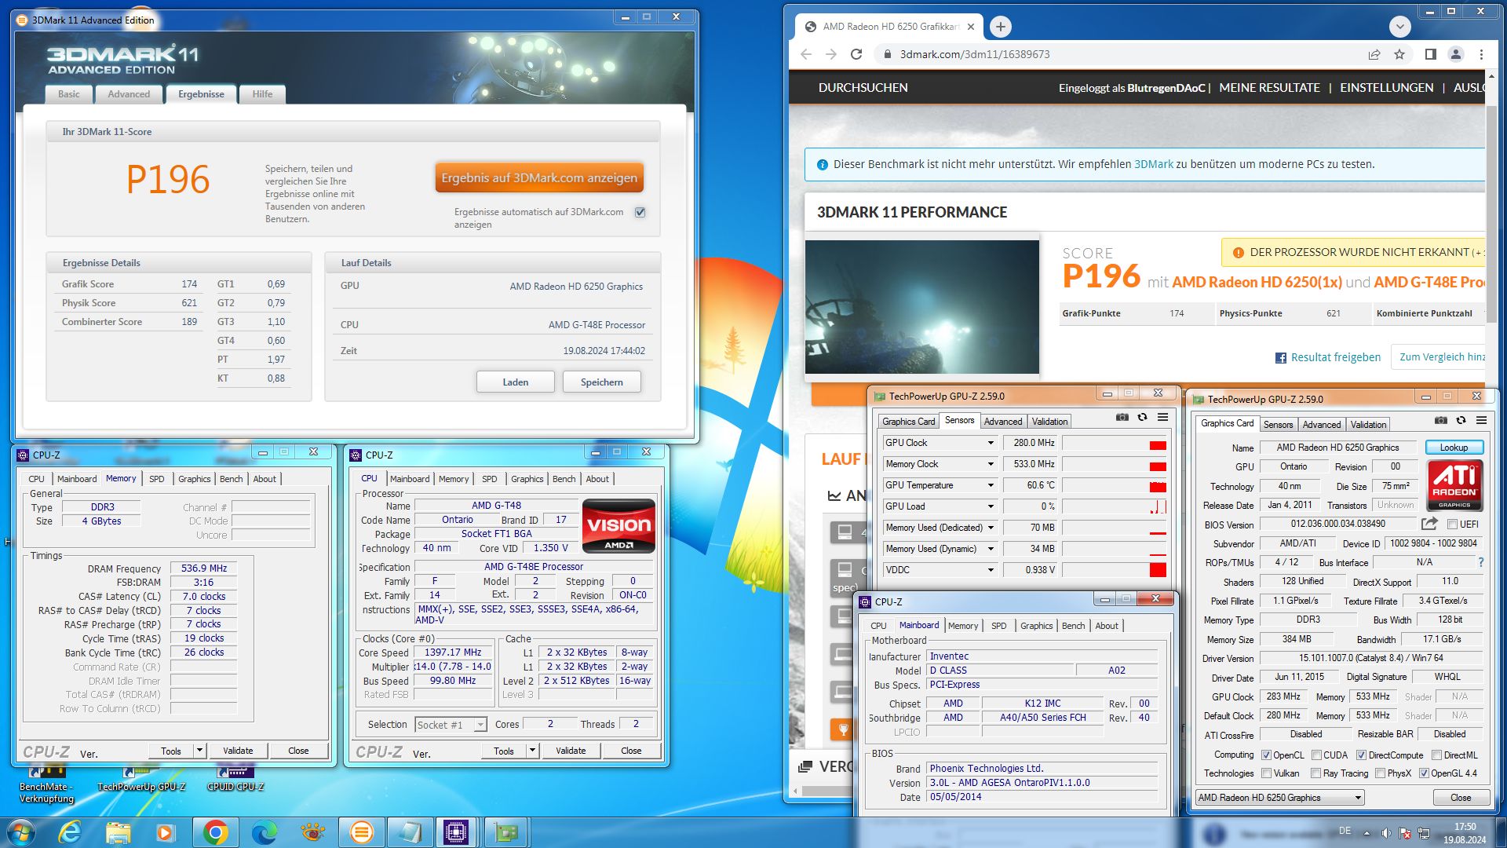Open the Hilfe tab in 3DMark 11
The height and width of the screenshot is (848, 1507).
(262, 94)
